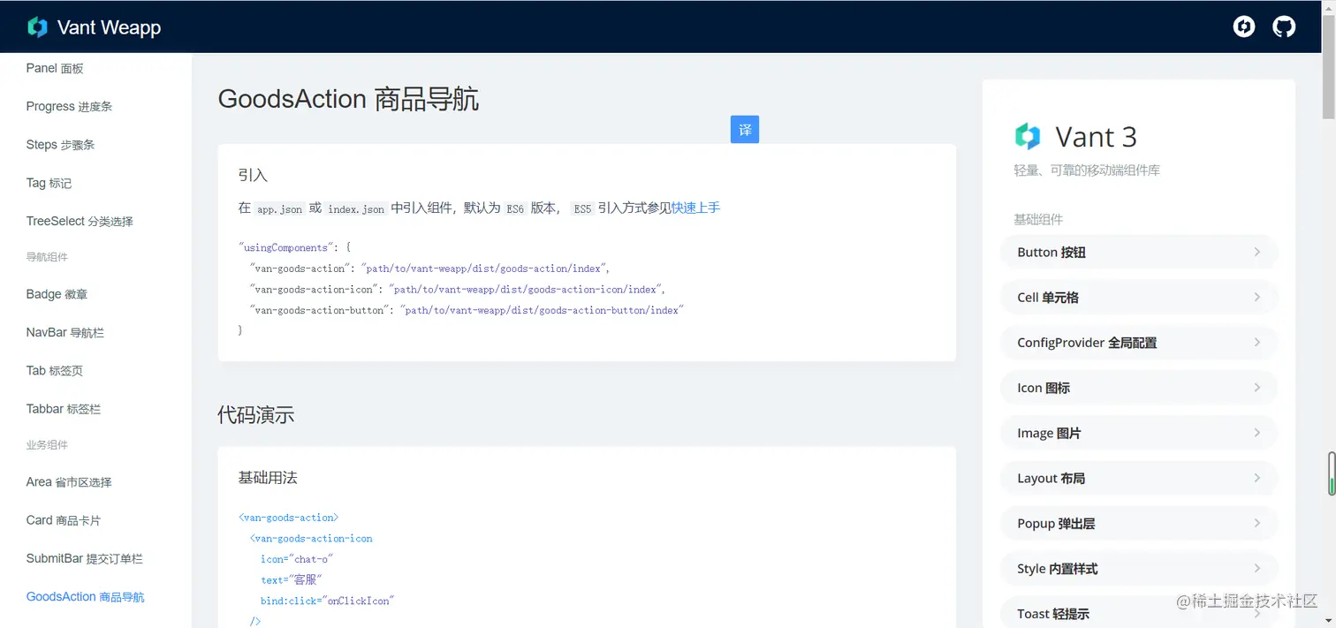Screen dimensions: 1336x628
Task: Click the ES5 inline code tag
Action: pyautogui.click(x=582, y=209)
